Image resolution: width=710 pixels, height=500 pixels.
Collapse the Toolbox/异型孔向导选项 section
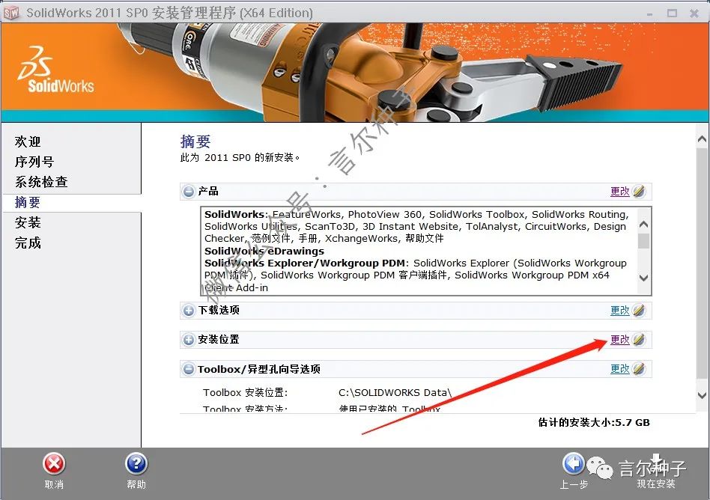189,369
